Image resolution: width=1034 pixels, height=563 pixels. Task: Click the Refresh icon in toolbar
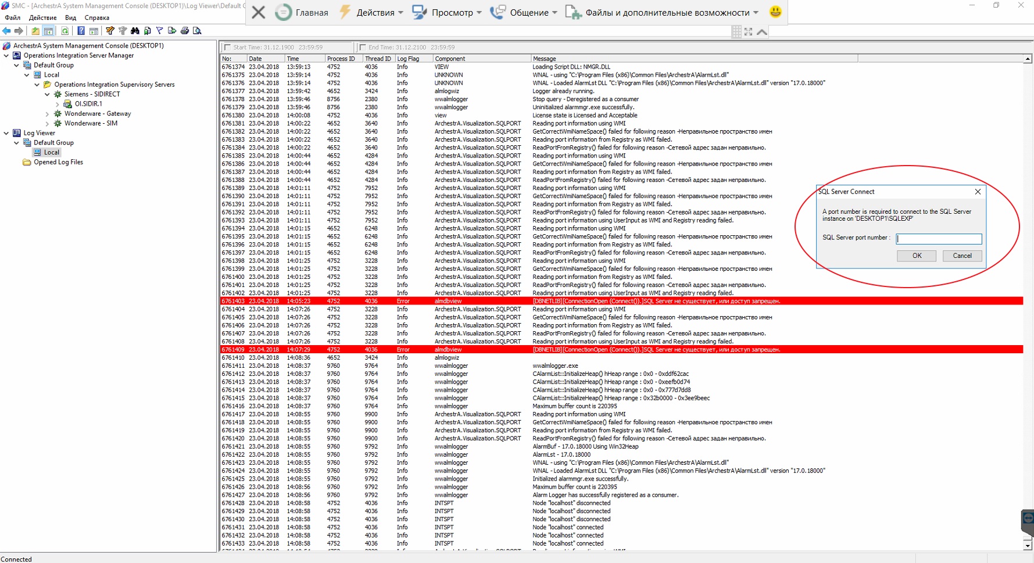[x=65, y=31]
